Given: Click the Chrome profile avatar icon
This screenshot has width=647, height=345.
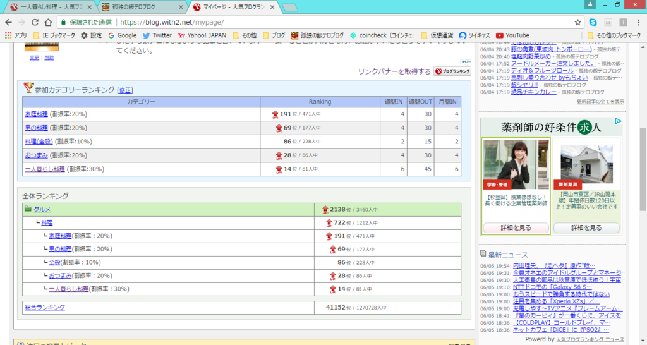Looking at the screenshot, I should [590, 4].
